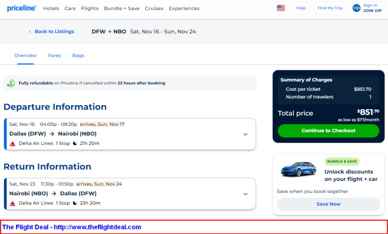This screenshot has width=388, height=234.
Task: Click the BUNDLE & SAVE green badge
Action: pos(342,162)
